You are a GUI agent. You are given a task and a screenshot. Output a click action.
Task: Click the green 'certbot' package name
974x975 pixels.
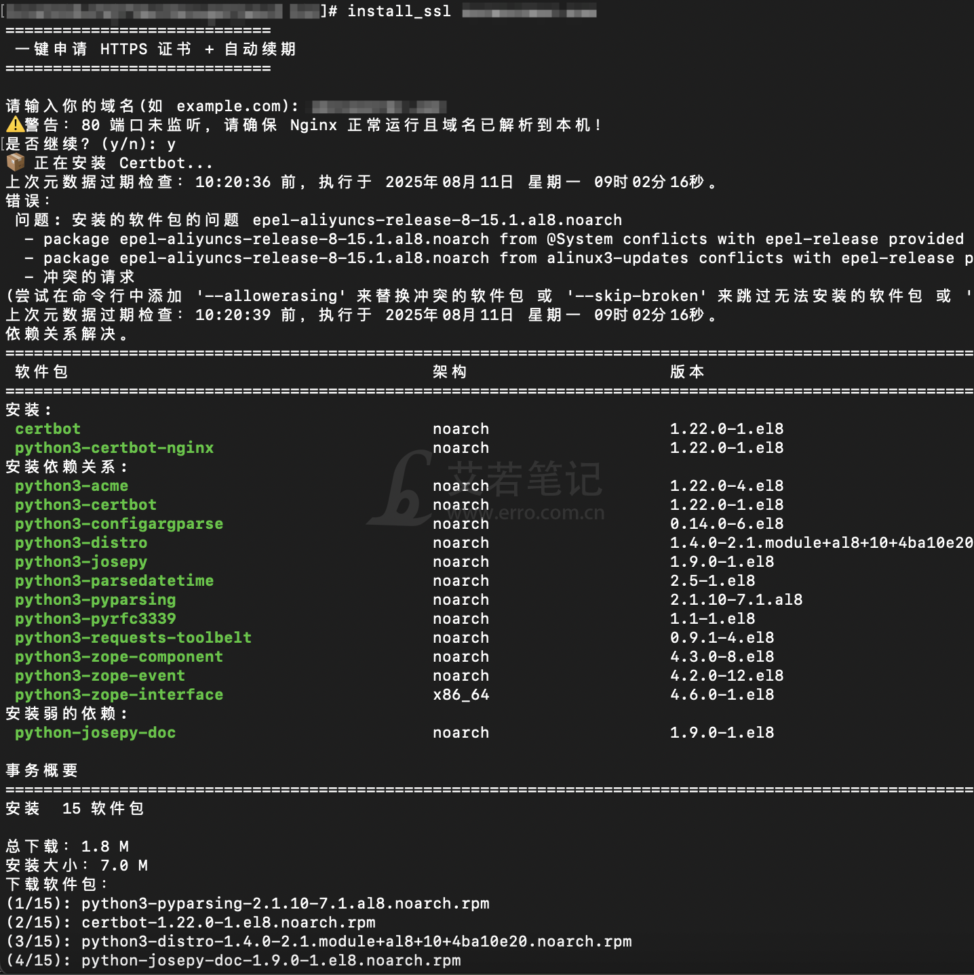point(47,429)
